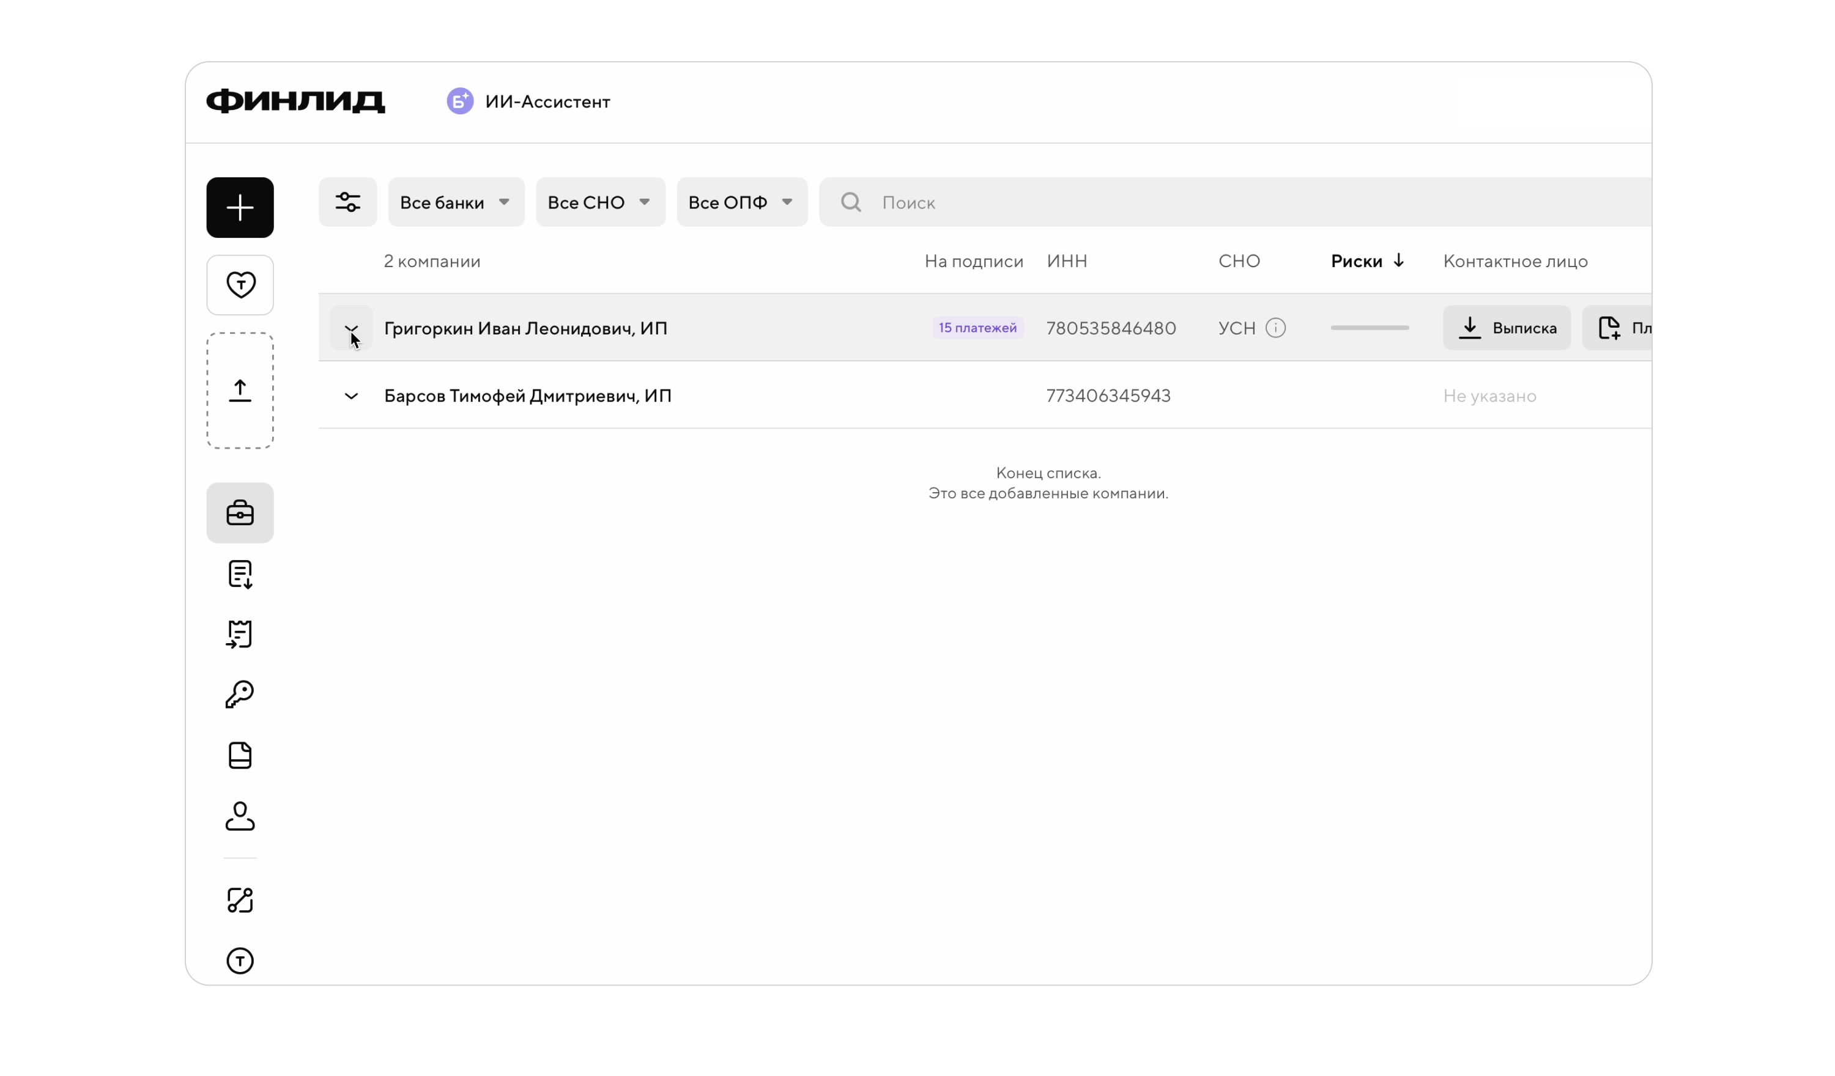Open the integrations link icon in sidebar
Image resolution: width=1835 pixels, height=1076 pixels.
[x=240, y=900]
